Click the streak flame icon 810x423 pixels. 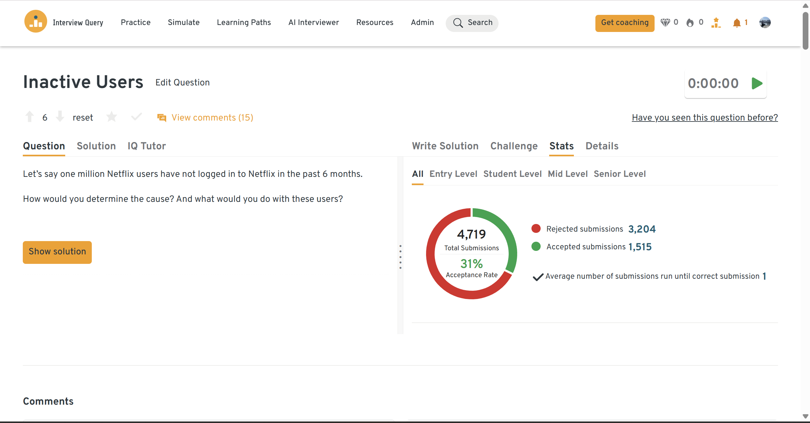(x=690, y=23)
